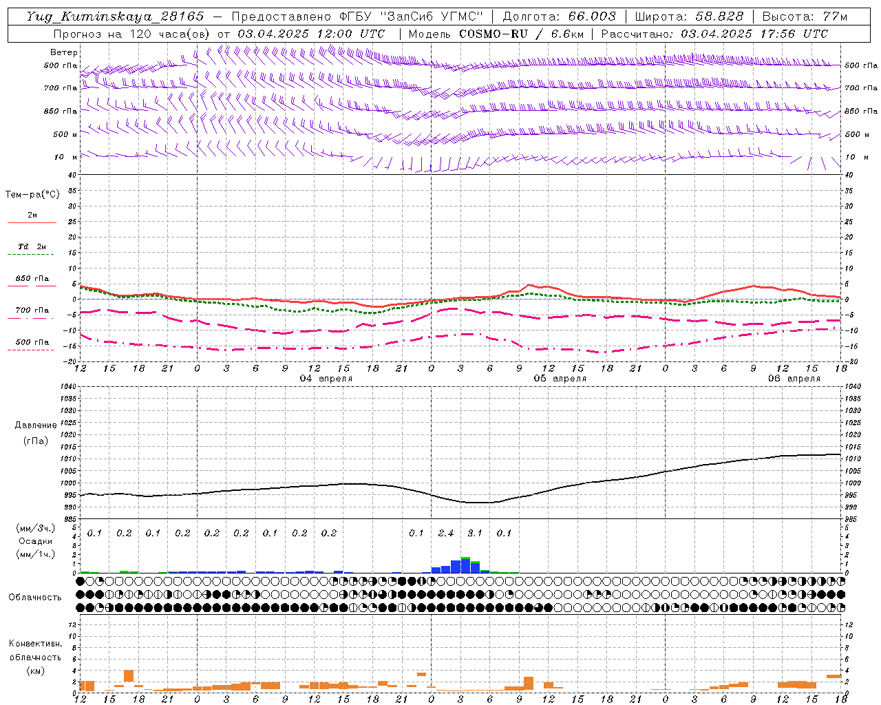
Task: Click the '04 апреля' date label
Action: click(x=326, y=379)
